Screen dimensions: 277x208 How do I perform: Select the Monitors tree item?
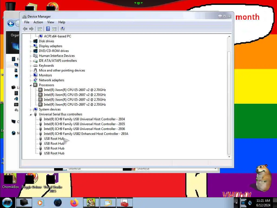(x=45, y=75)
